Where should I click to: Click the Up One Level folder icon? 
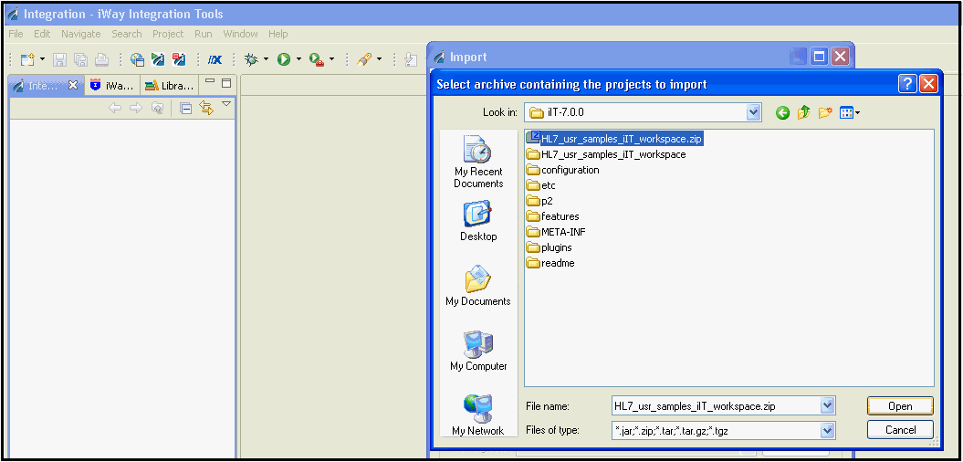pos(803,112)
